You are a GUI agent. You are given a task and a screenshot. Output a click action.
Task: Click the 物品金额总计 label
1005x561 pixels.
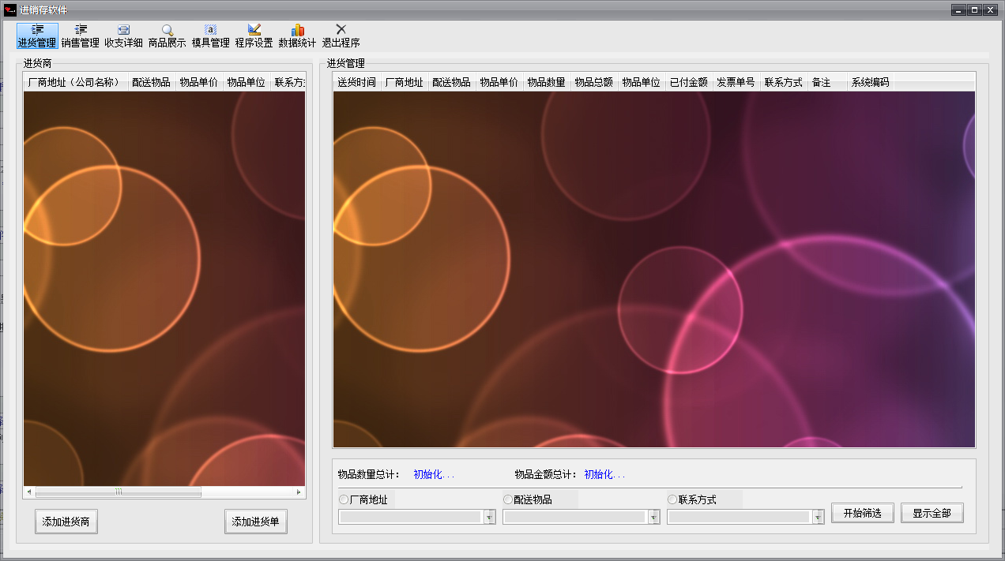[x=546, y=474]
